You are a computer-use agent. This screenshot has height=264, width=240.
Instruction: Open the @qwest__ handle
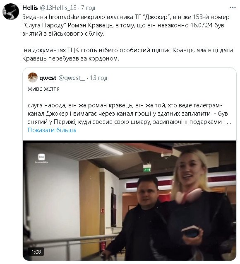coord(72,78)
